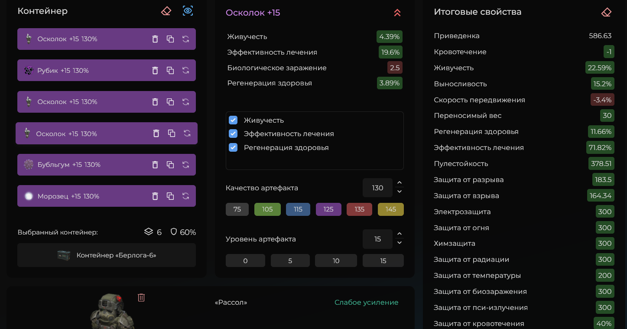Select the gray 75 quality swatch
This screenshot has width=627, height=329.
click(x=237, y=209)
